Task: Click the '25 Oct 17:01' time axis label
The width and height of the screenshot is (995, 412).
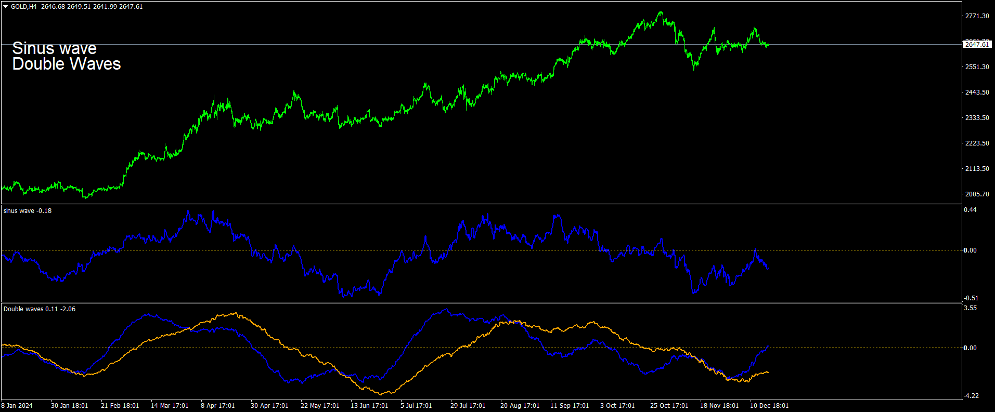Action: [x=669, y=406]
